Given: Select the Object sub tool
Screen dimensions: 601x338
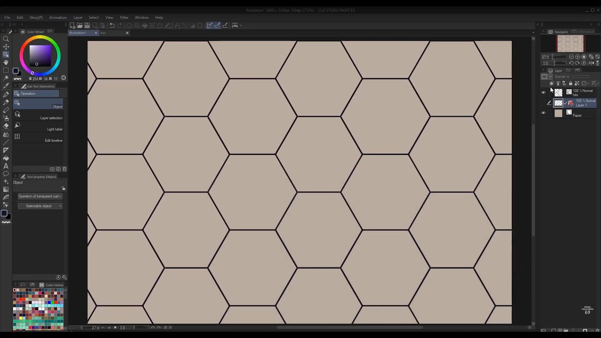Looking at the screenshot, I should 38,104.
